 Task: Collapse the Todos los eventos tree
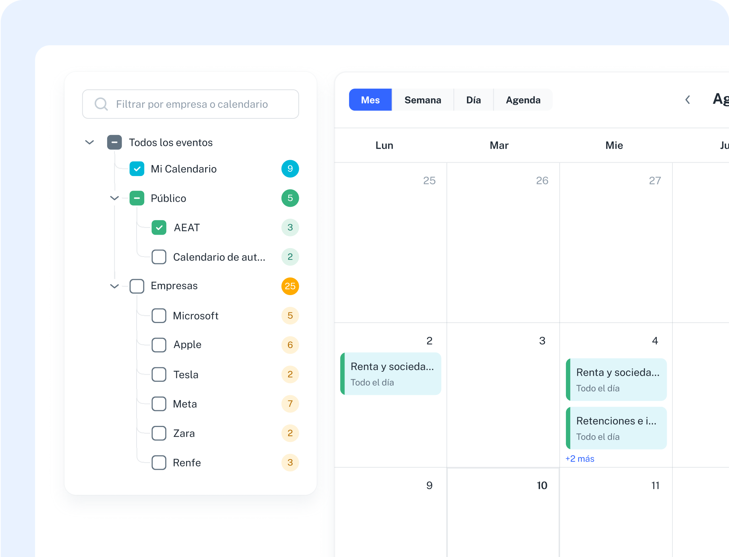pyautogui.click(x=89, y=142)
